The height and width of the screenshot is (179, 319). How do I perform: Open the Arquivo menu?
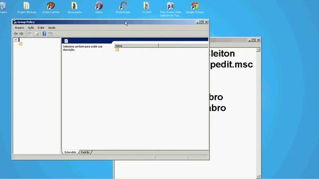tap(19, 28)
